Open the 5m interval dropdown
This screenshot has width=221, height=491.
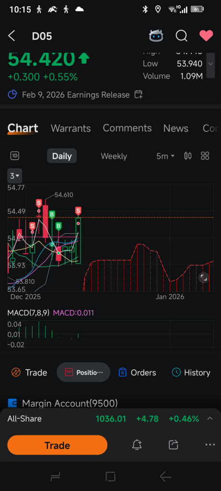[x=165, y=156]
